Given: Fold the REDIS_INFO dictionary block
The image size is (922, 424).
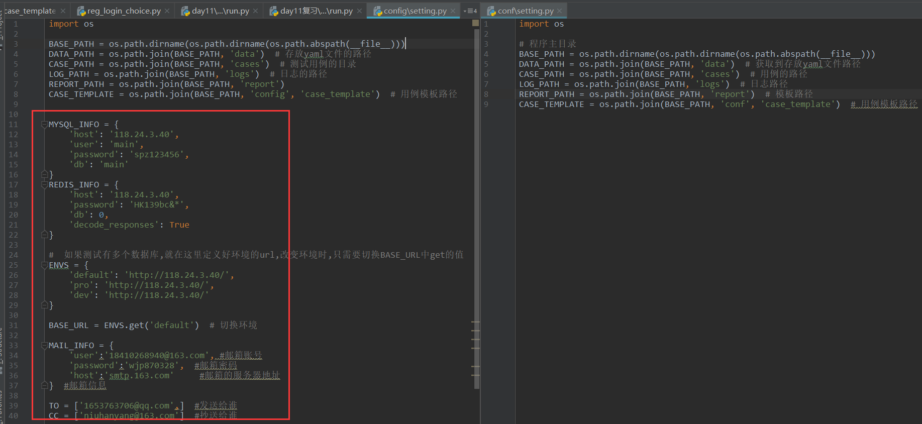Looking at the screenshot, I should [x=44, y=185].
